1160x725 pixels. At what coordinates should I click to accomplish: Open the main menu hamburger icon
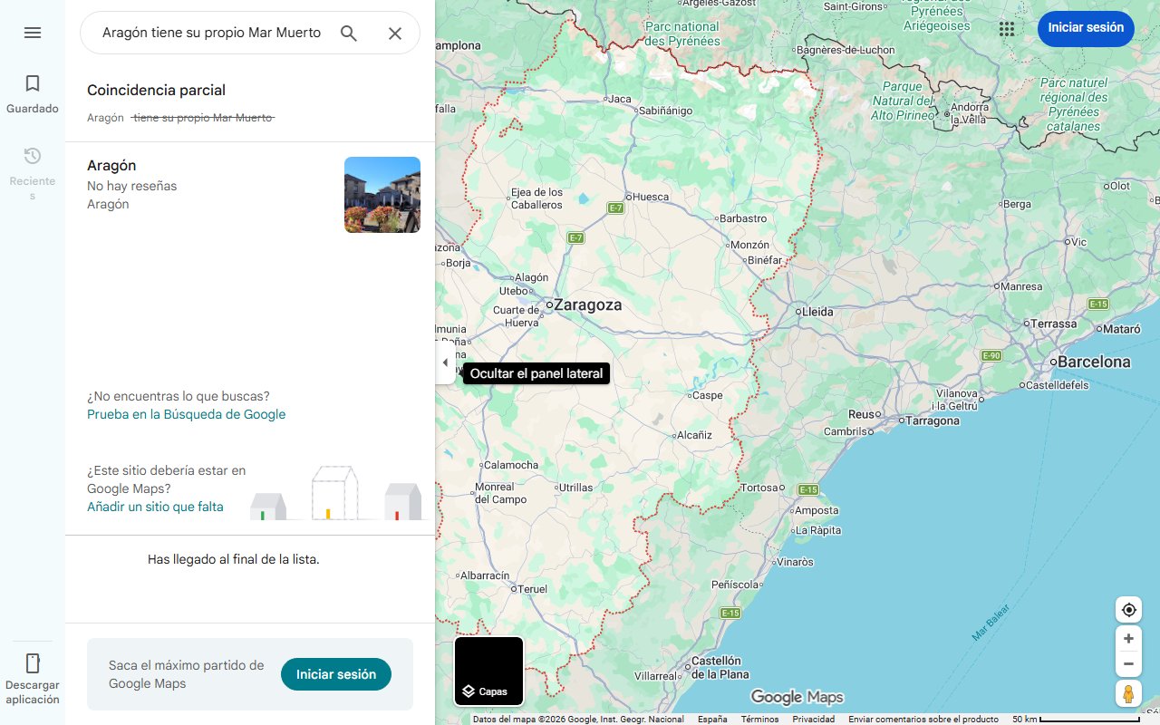33,33
